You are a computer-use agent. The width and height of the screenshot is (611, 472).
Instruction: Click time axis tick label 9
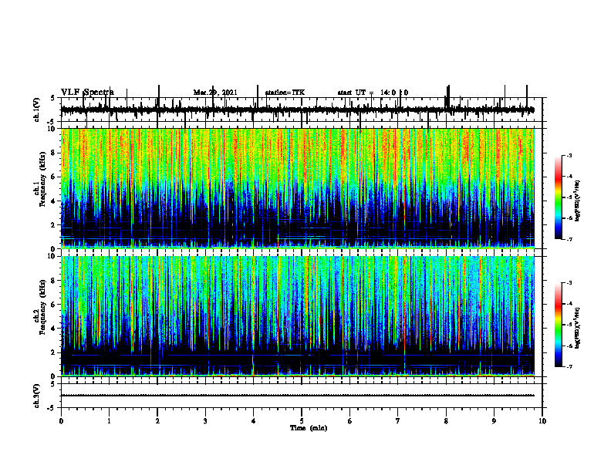pyautogui.click(x=494, y=421)
